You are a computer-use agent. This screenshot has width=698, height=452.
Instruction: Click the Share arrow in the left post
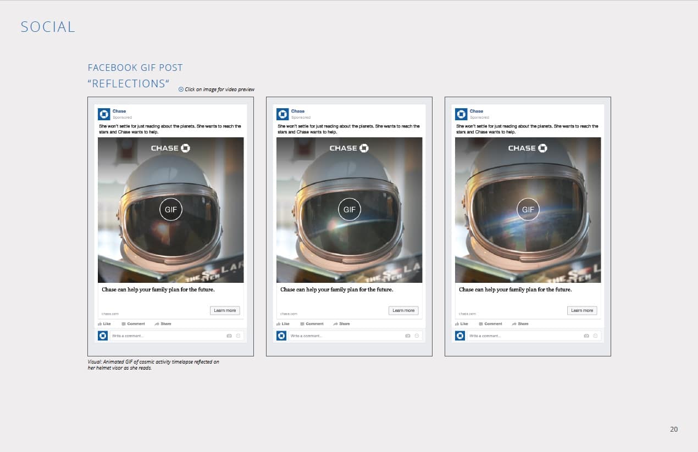[157, 324]
